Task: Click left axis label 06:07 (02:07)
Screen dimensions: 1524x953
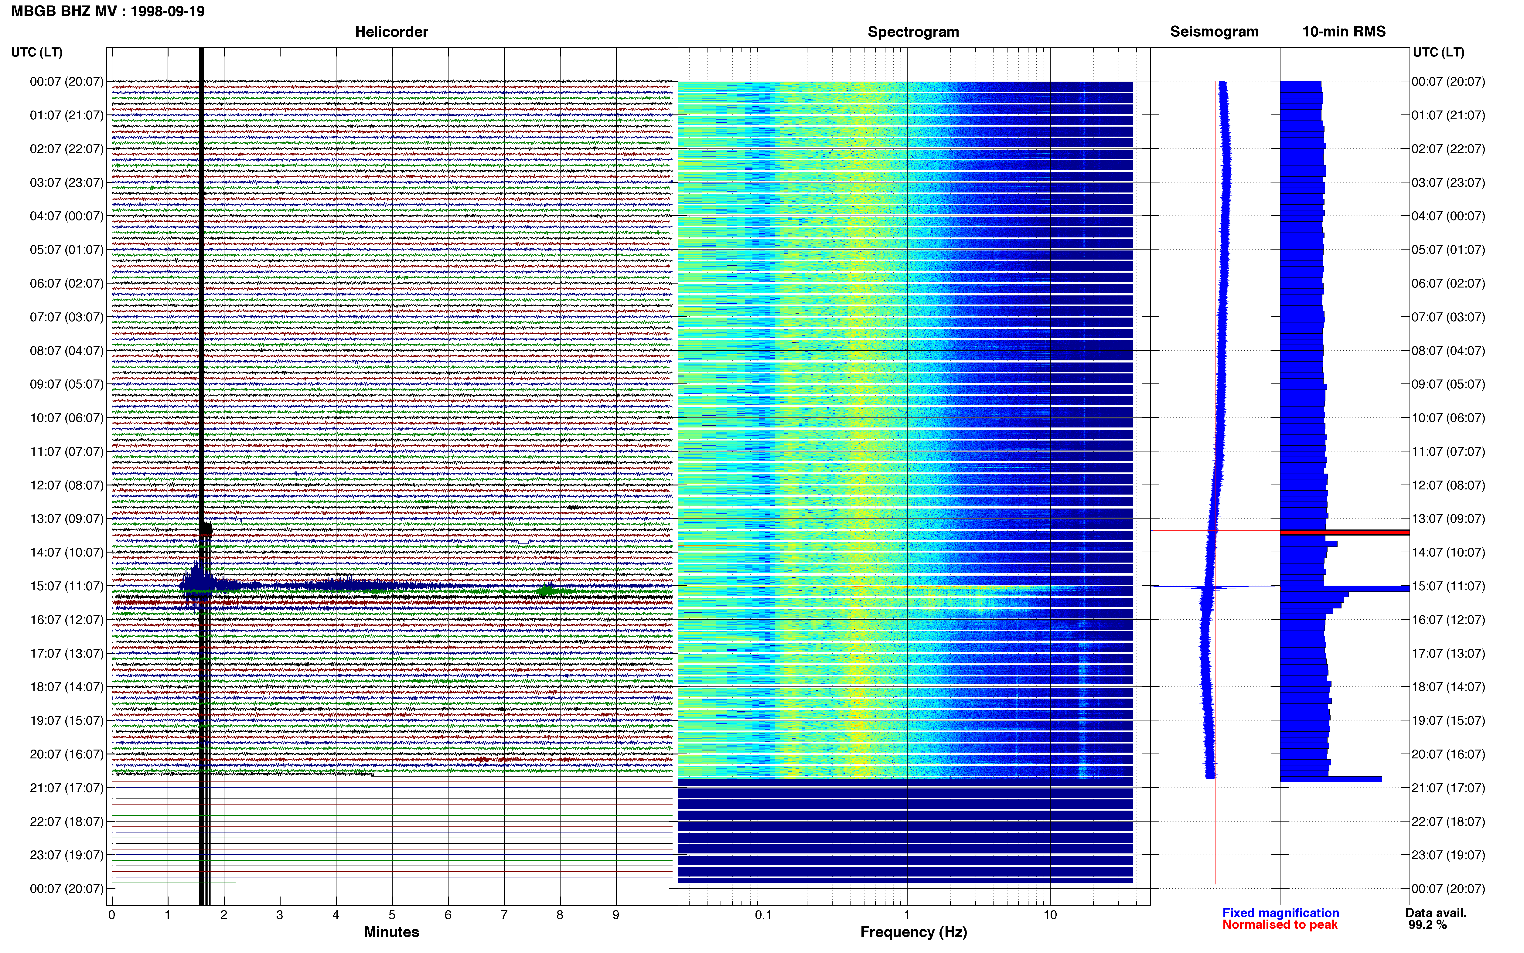Action: (67, 284)
